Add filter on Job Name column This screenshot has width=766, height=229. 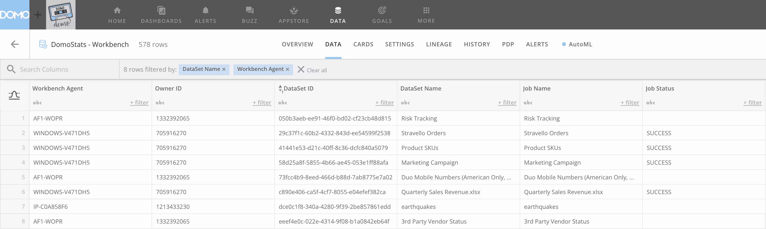[630, 103]
